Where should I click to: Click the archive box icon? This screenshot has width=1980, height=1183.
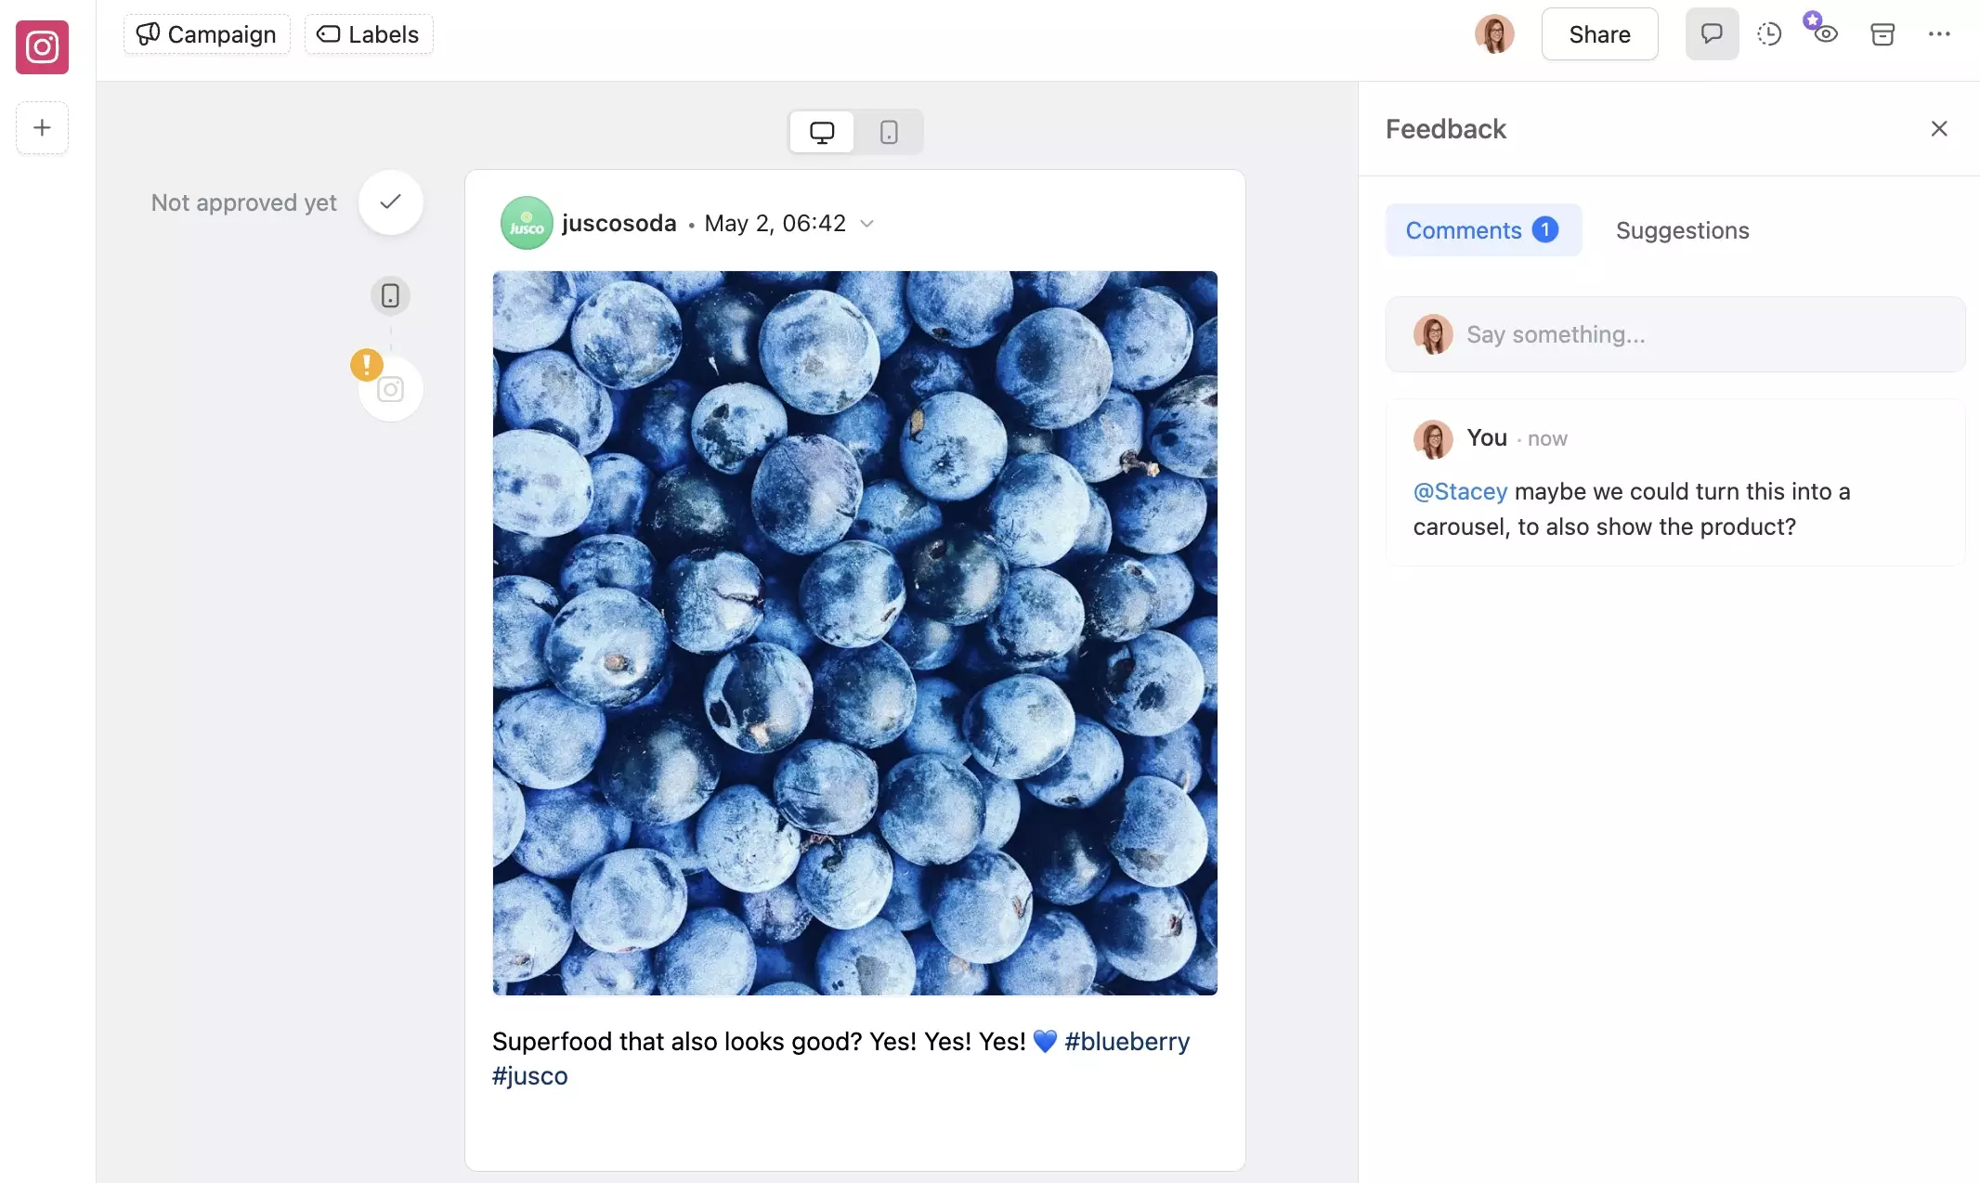tap(1882, 34)
